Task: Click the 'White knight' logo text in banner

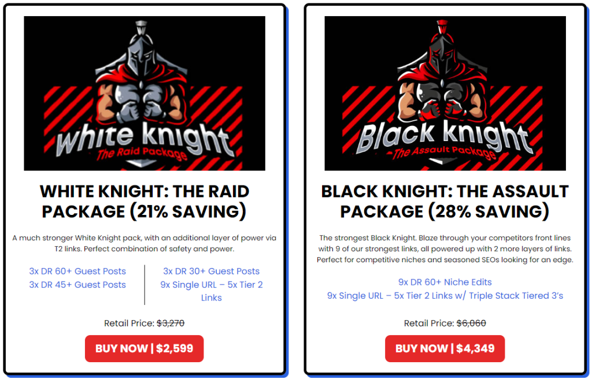Action: point(145,137)
